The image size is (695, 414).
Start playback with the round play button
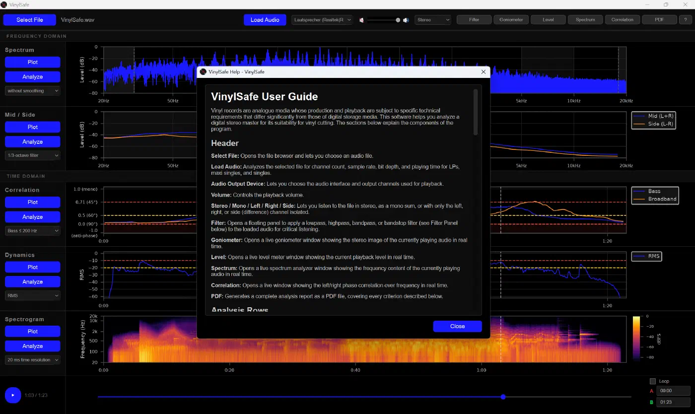pos(13,395)
